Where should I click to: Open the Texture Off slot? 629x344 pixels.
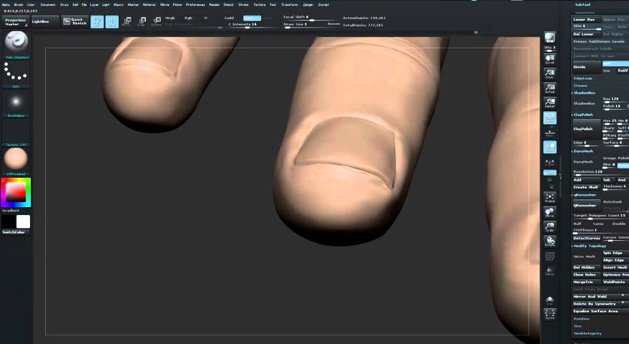(16, 132)
